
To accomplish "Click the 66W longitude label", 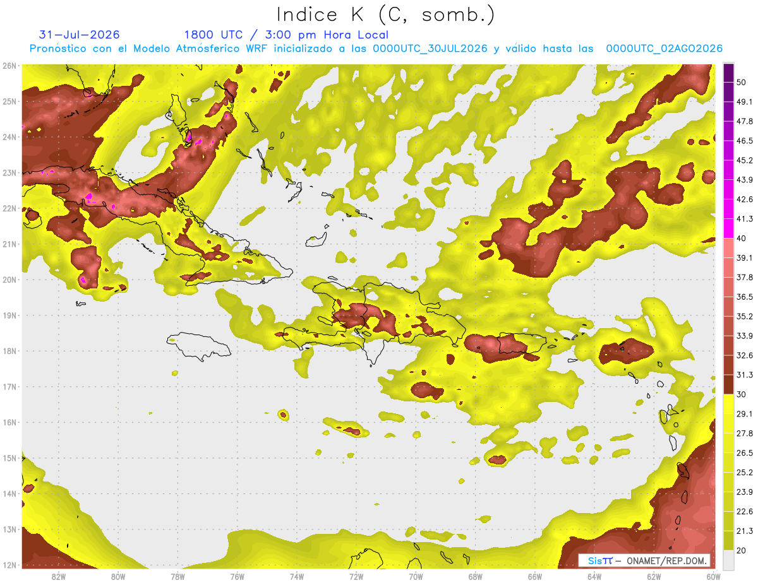I will pyautogui.click(x=535, y=576).
